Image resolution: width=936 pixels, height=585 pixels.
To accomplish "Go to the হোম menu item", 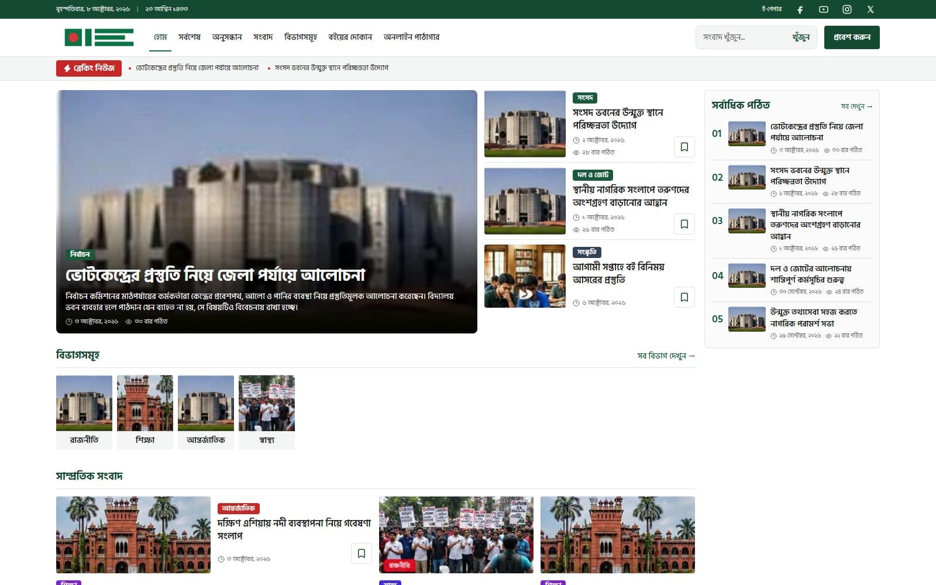I will [x=160, y=37].
